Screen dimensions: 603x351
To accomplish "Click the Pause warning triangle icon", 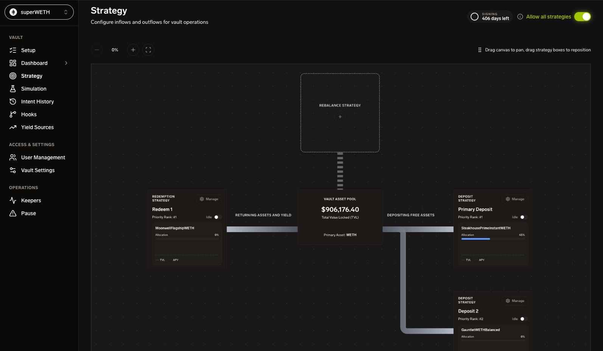I will (x=13, y=213).
